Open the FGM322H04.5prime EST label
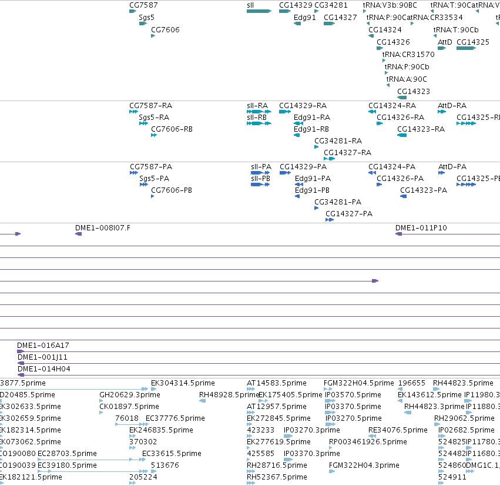Image resolution: width=500 pixels, height=486 pixels. (x=359, y=383)
